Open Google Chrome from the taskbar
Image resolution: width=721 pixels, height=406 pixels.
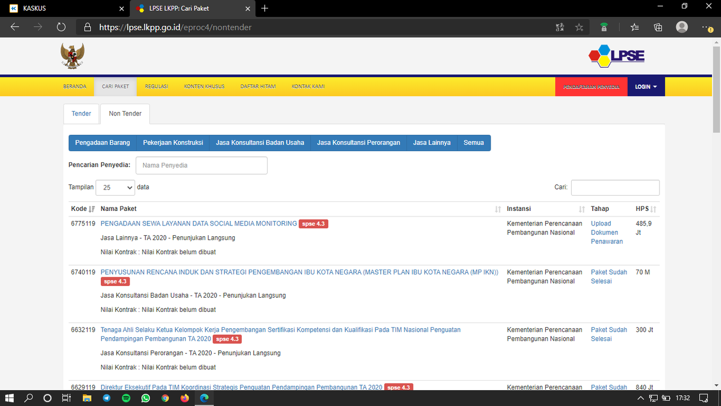[165, 398]
